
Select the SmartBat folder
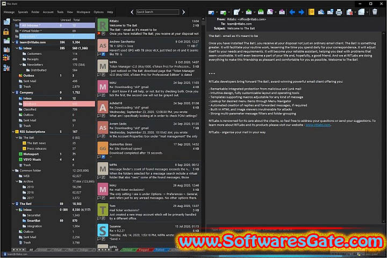(33, 221)
